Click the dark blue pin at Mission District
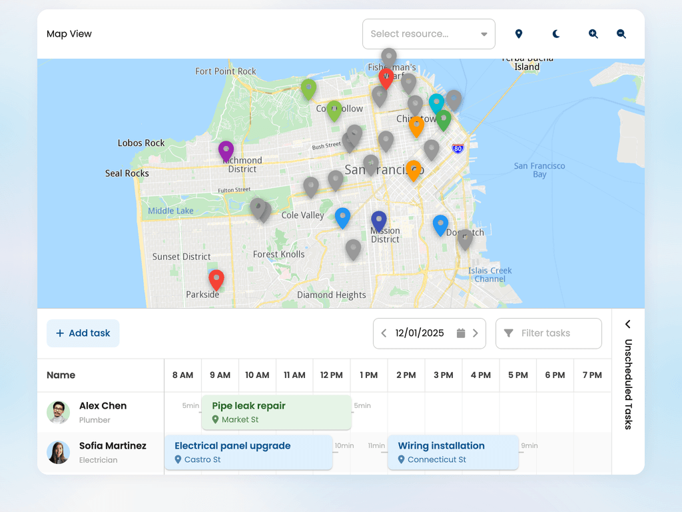The image size is (682, 512). click(378, 221)
